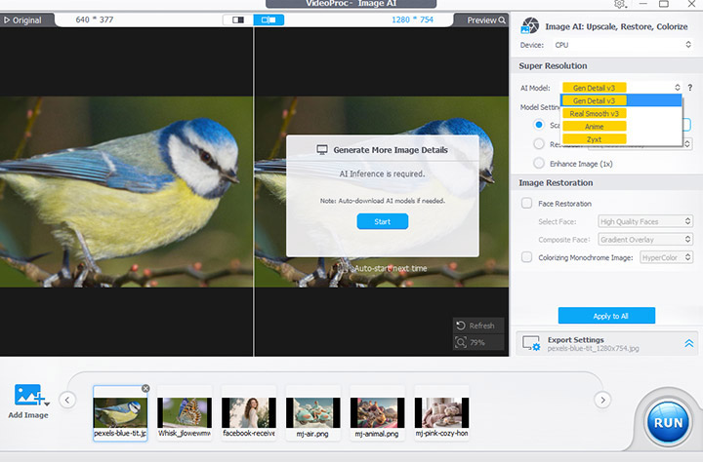Viewport: 703px width, 462px height.
Task: Click Start in the AI inference dialog
Action: tap(383, 221)
